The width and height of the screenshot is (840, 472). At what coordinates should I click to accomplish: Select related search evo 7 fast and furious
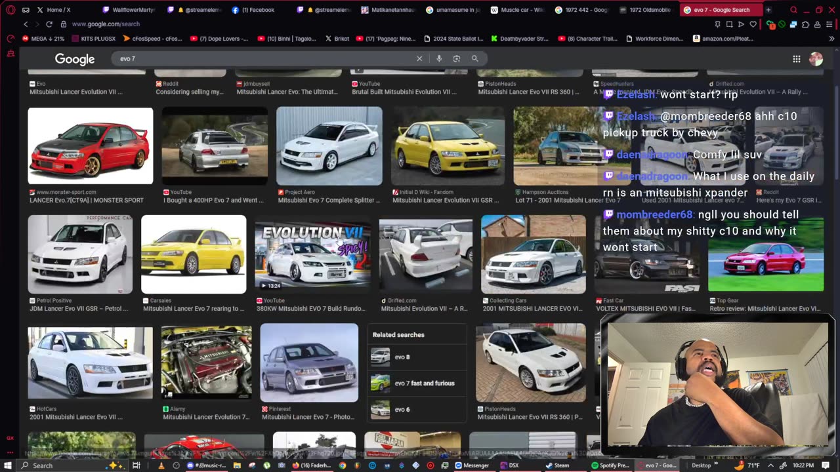[417, 383]
